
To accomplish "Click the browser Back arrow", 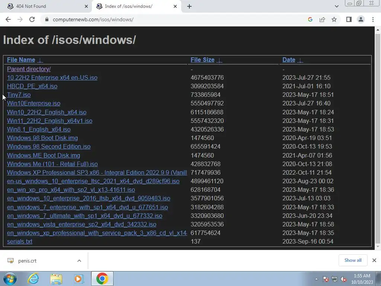I will [x=8, y=19].
